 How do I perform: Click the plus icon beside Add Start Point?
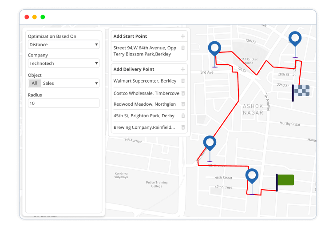tap(182, 36)
